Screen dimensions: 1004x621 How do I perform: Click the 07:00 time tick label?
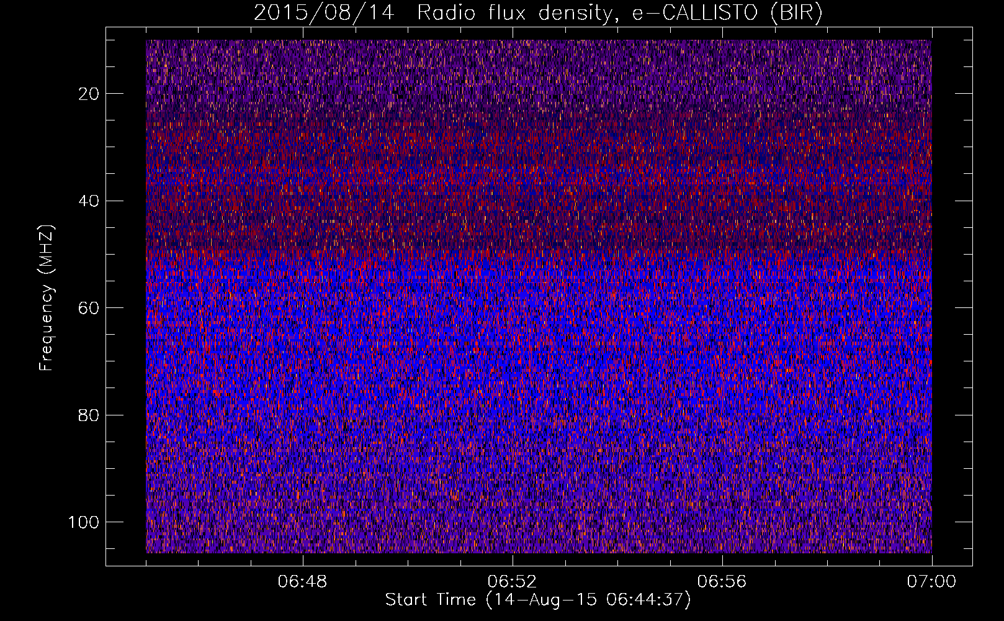tap(931, 582)
